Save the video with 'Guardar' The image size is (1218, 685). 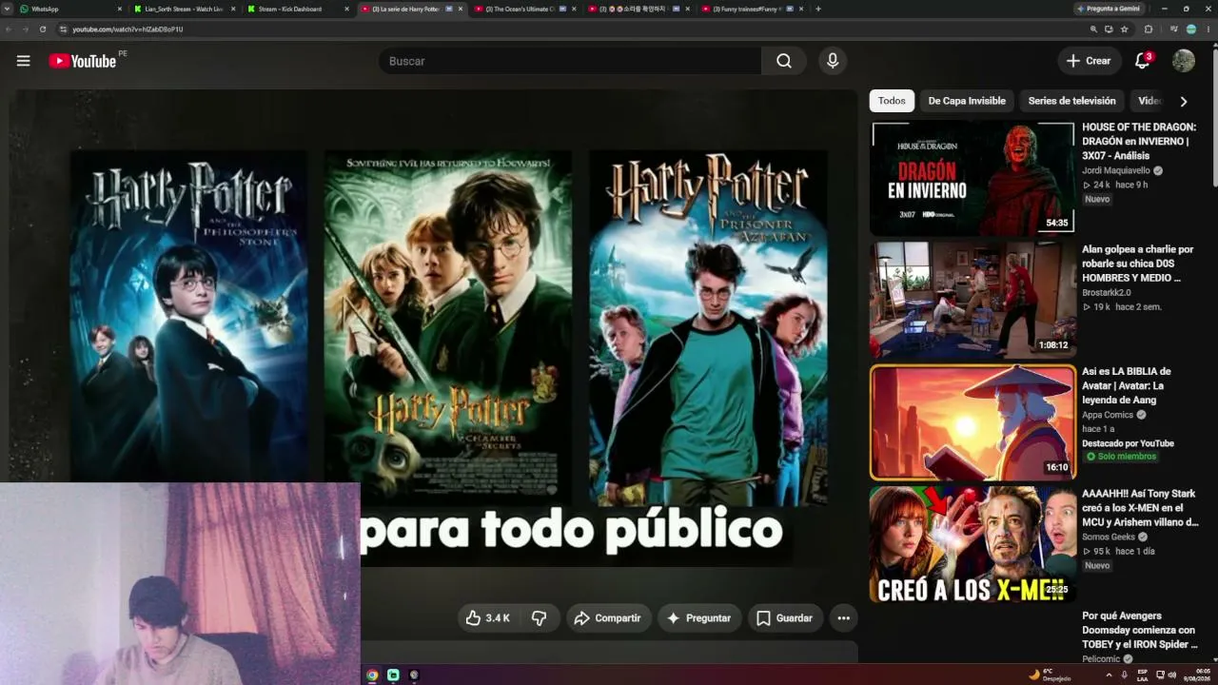coord(785,618)
